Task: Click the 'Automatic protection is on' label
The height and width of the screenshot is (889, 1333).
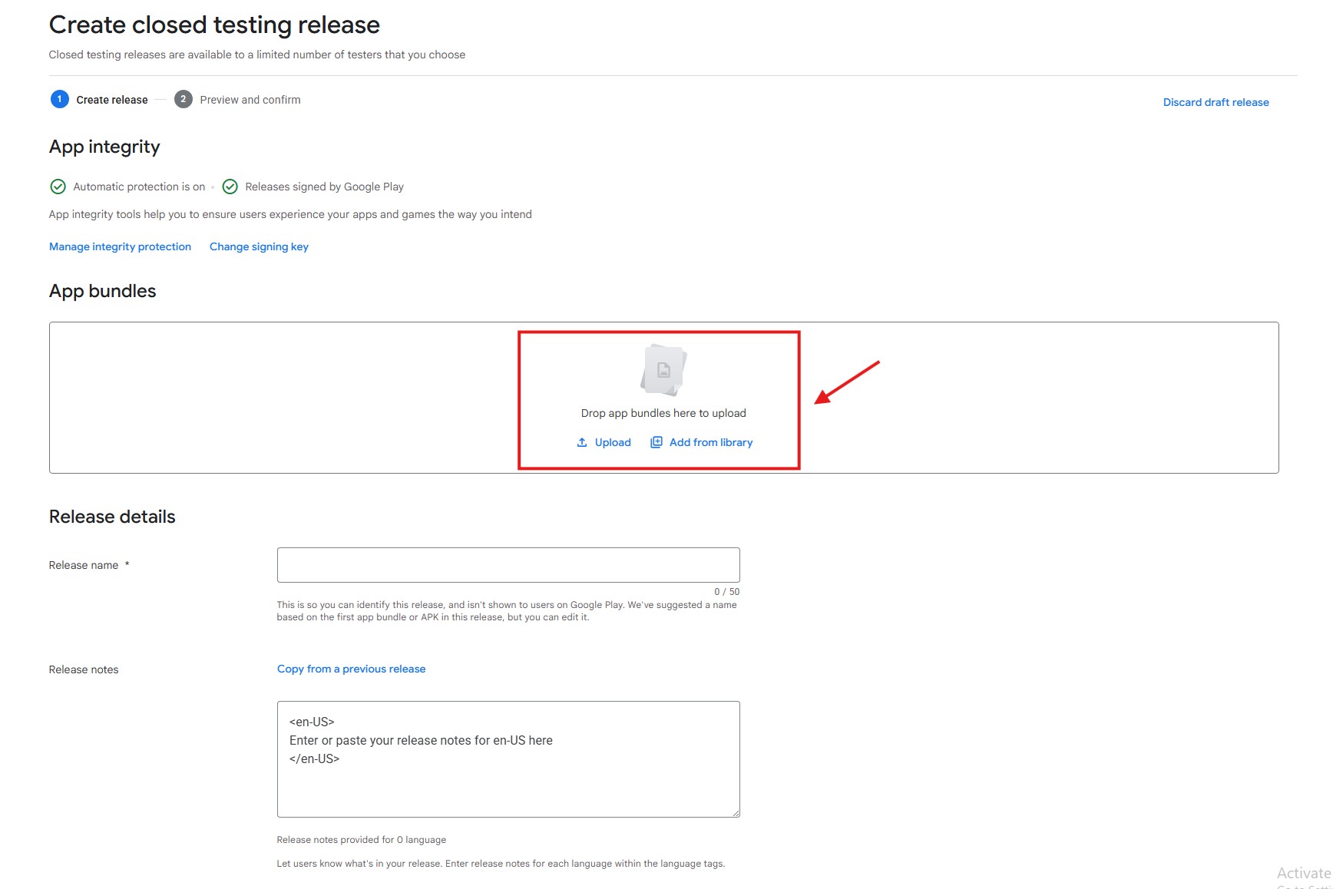Action: [x=139, y=187]
